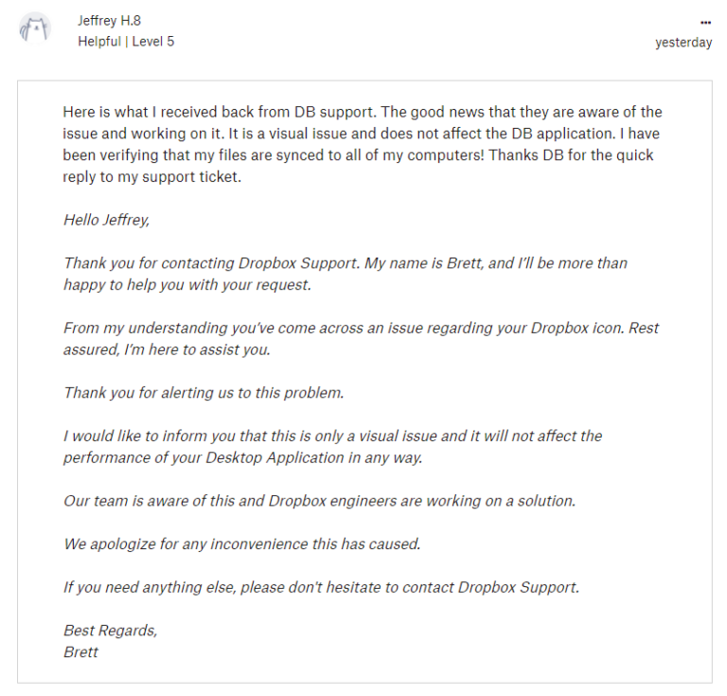Click the "Helpful" rank label
The width and height of the screenshot is (727, 696).
(98, 42)
